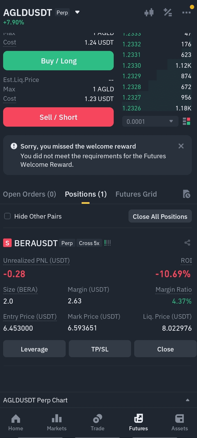Select the 1.2330 order book price row
This screenshot has height=438, width=197.
[157, 65]
